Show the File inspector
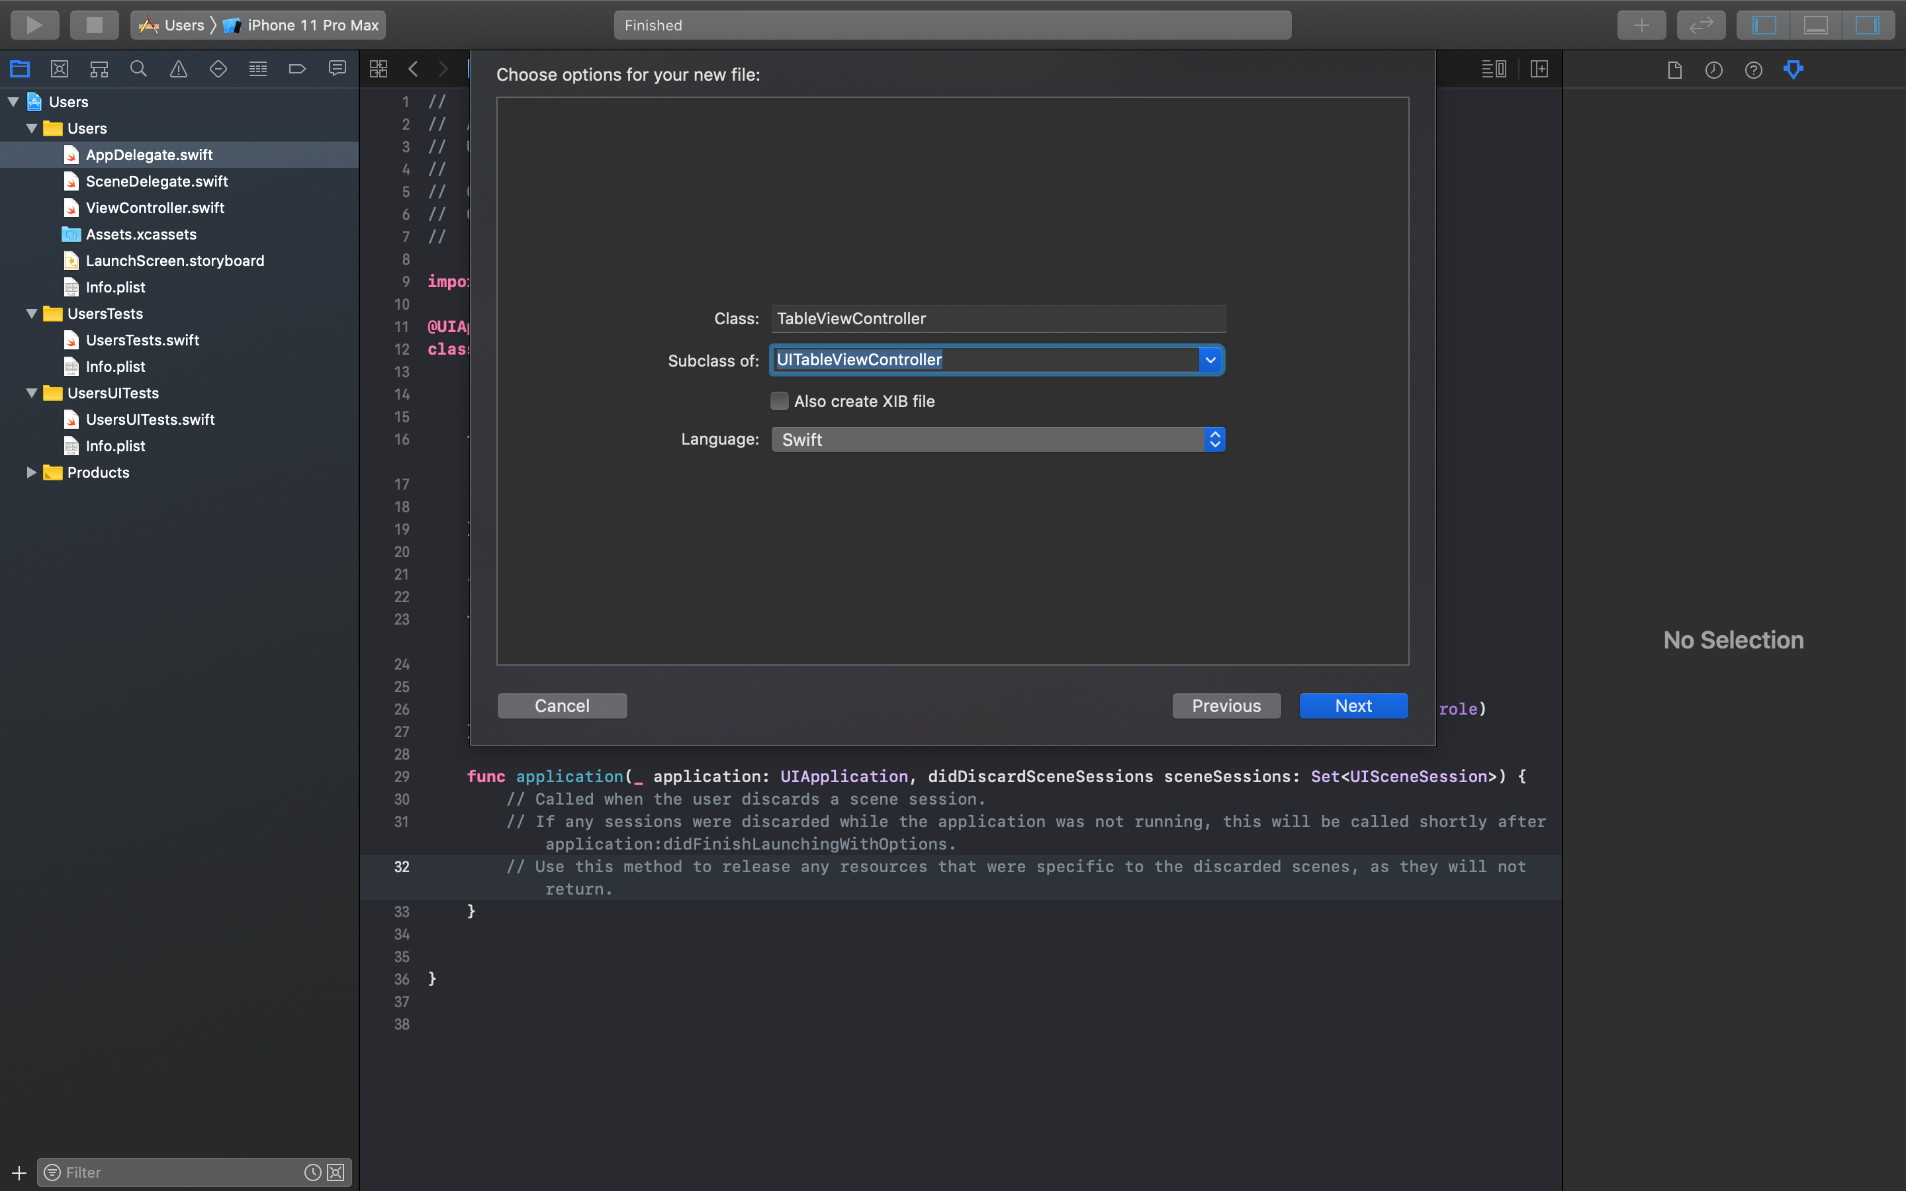The image size is (1906, 1191). coord(1674,70)
